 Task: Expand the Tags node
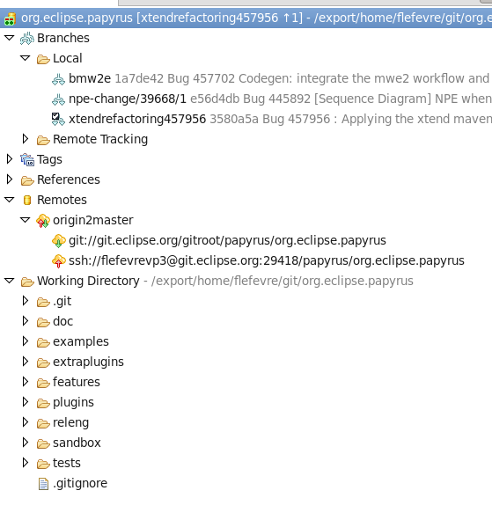tap(10, 159)
